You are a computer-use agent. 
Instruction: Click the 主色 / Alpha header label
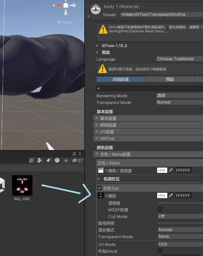(x=108, y=163)
